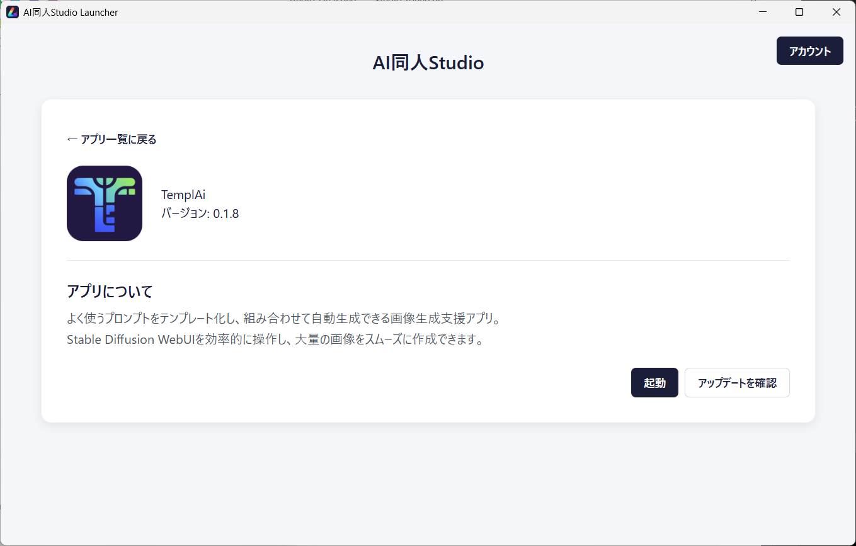Click the AI同人Studio heading

tap(428, 63)
